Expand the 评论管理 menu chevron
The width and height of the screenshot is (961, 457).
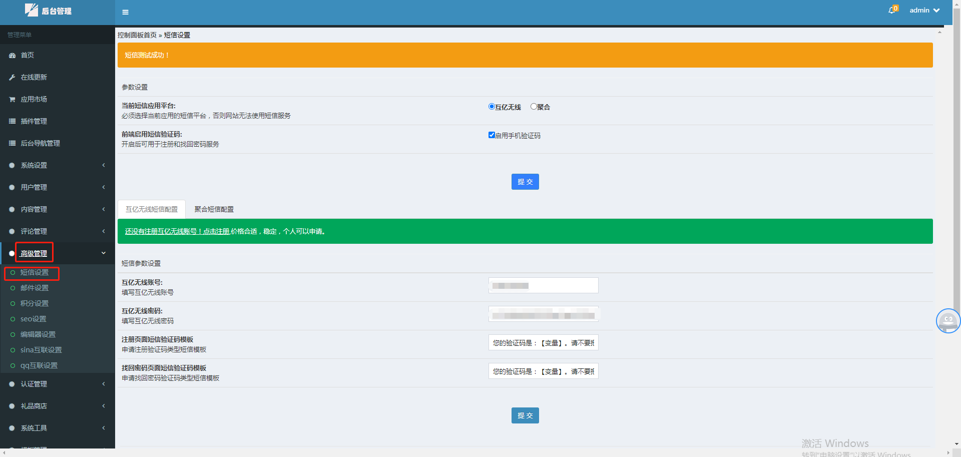(104, 231)
